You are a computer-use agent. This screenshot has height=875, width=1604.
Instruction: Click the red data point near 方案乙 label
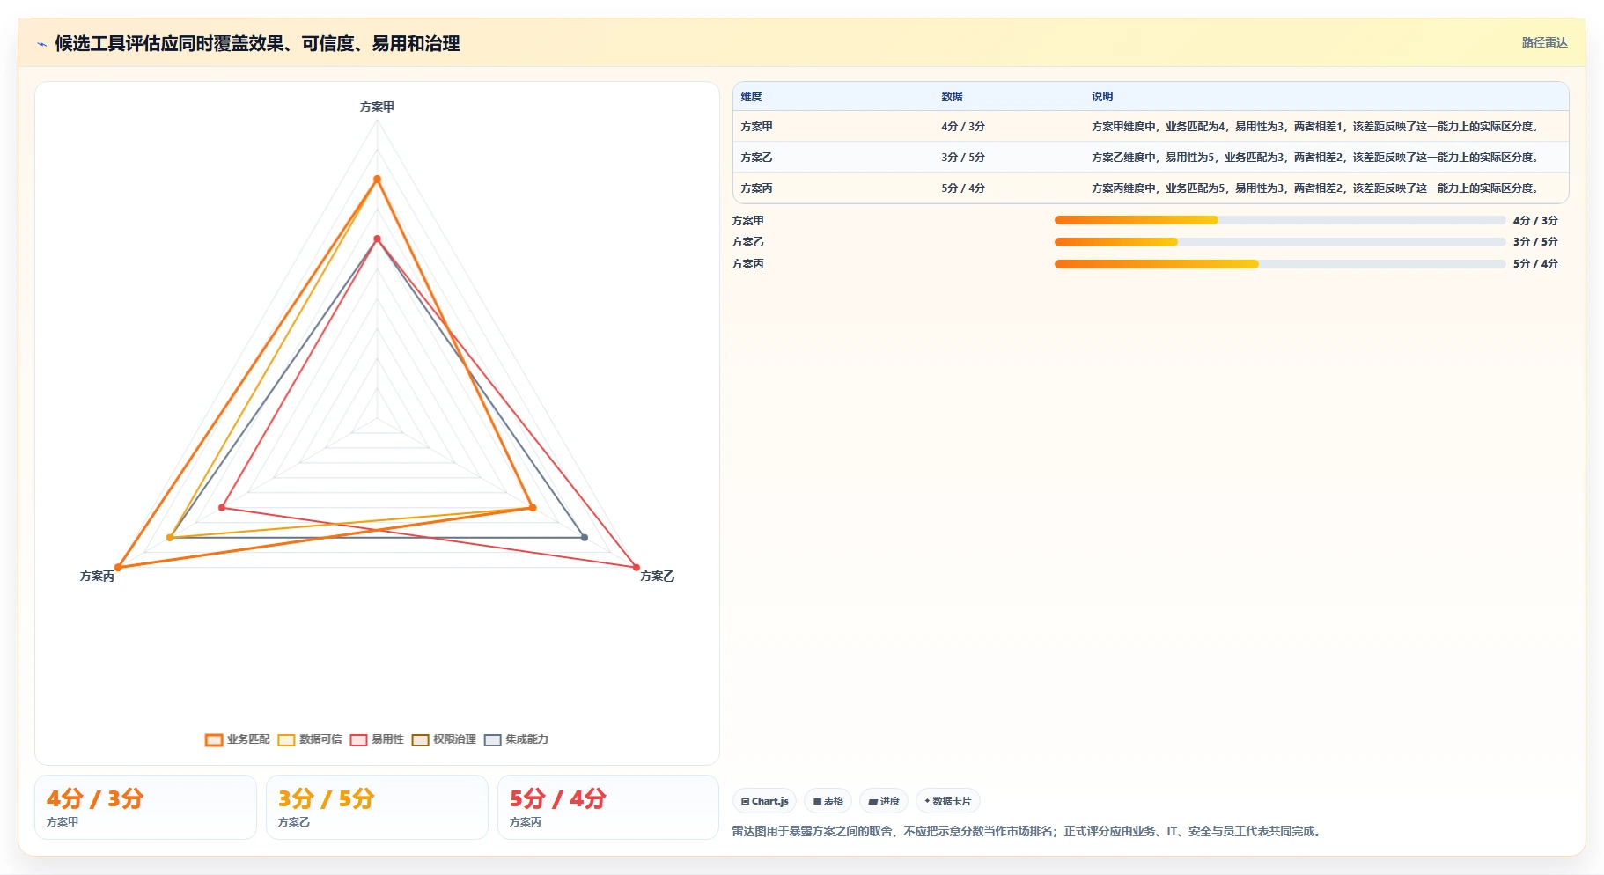636,567
